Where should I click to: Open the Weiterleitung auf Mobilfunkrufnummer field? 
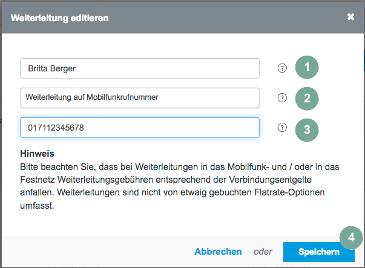(139, 97)
